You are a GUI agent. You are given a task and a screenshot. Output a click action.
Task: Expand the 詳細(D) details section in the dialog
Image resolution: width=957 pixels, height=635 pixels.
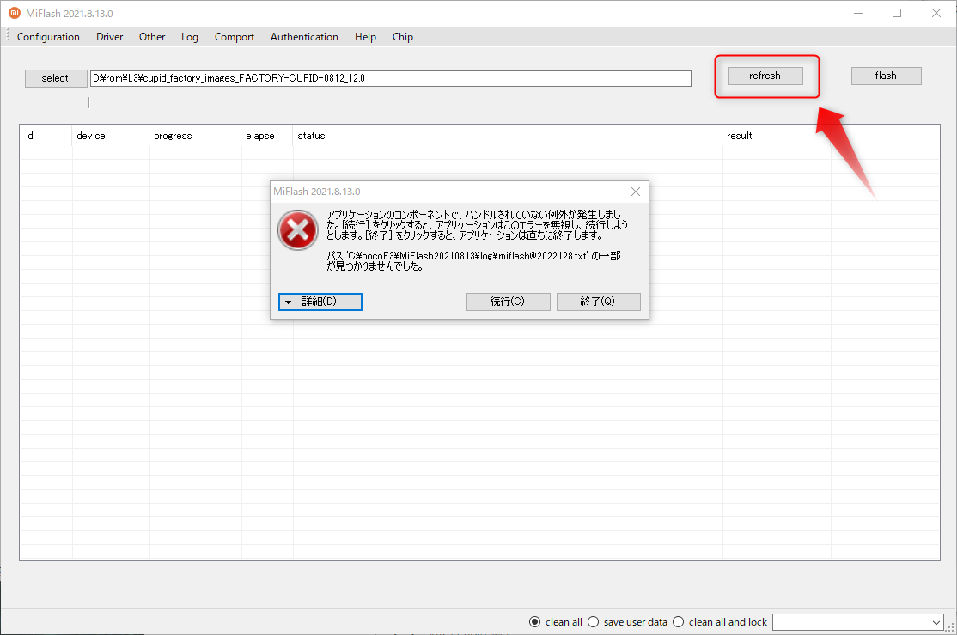pyautogui.click(x=320, y=302)
